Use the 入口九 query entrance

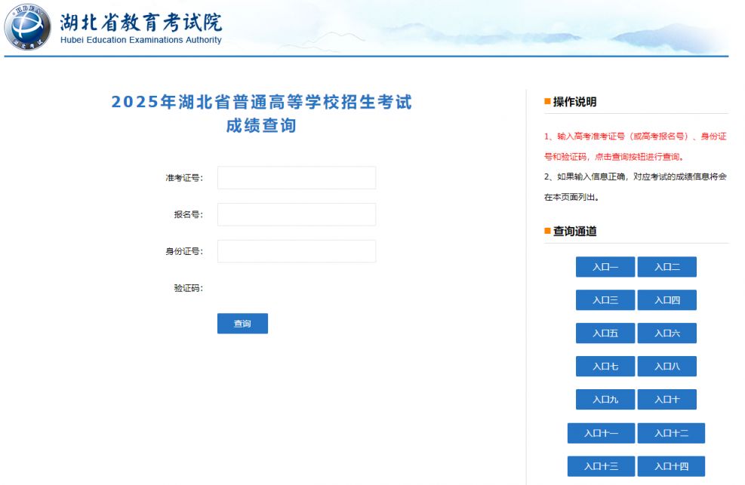(605, 400)
